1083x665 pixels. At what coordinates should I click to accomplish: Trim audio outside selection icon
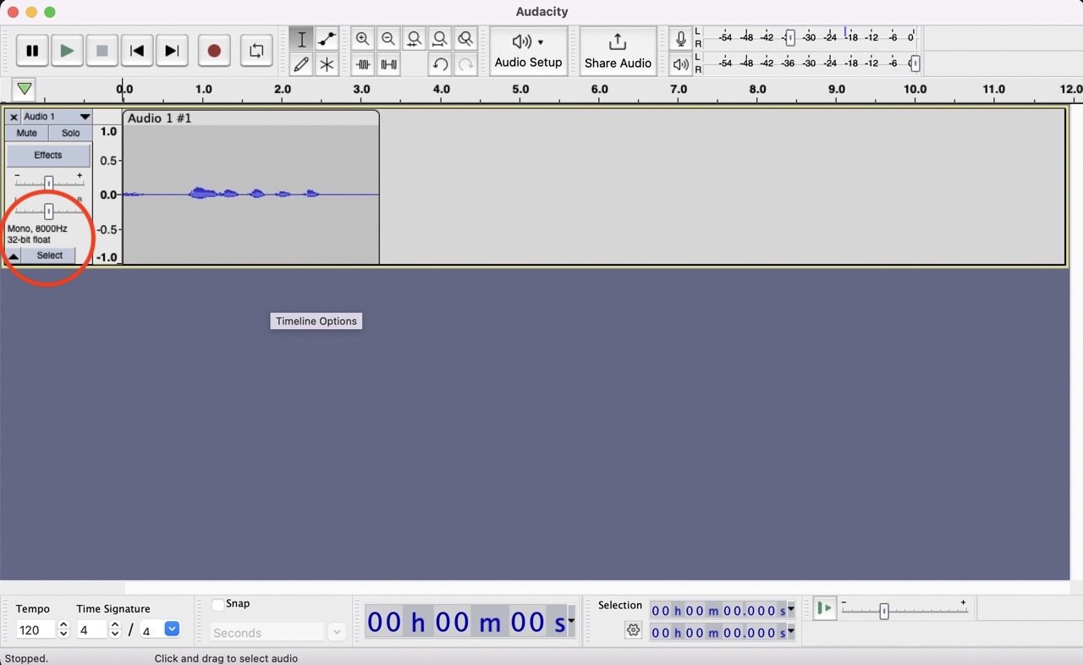(x=363, y=64)
